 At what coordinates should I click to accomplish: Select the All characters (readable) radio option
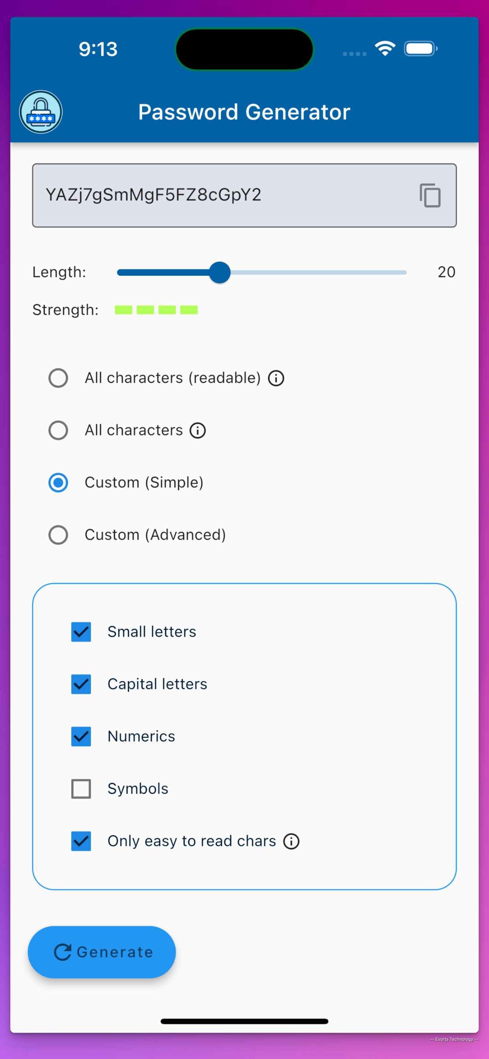tap(58, 378)
